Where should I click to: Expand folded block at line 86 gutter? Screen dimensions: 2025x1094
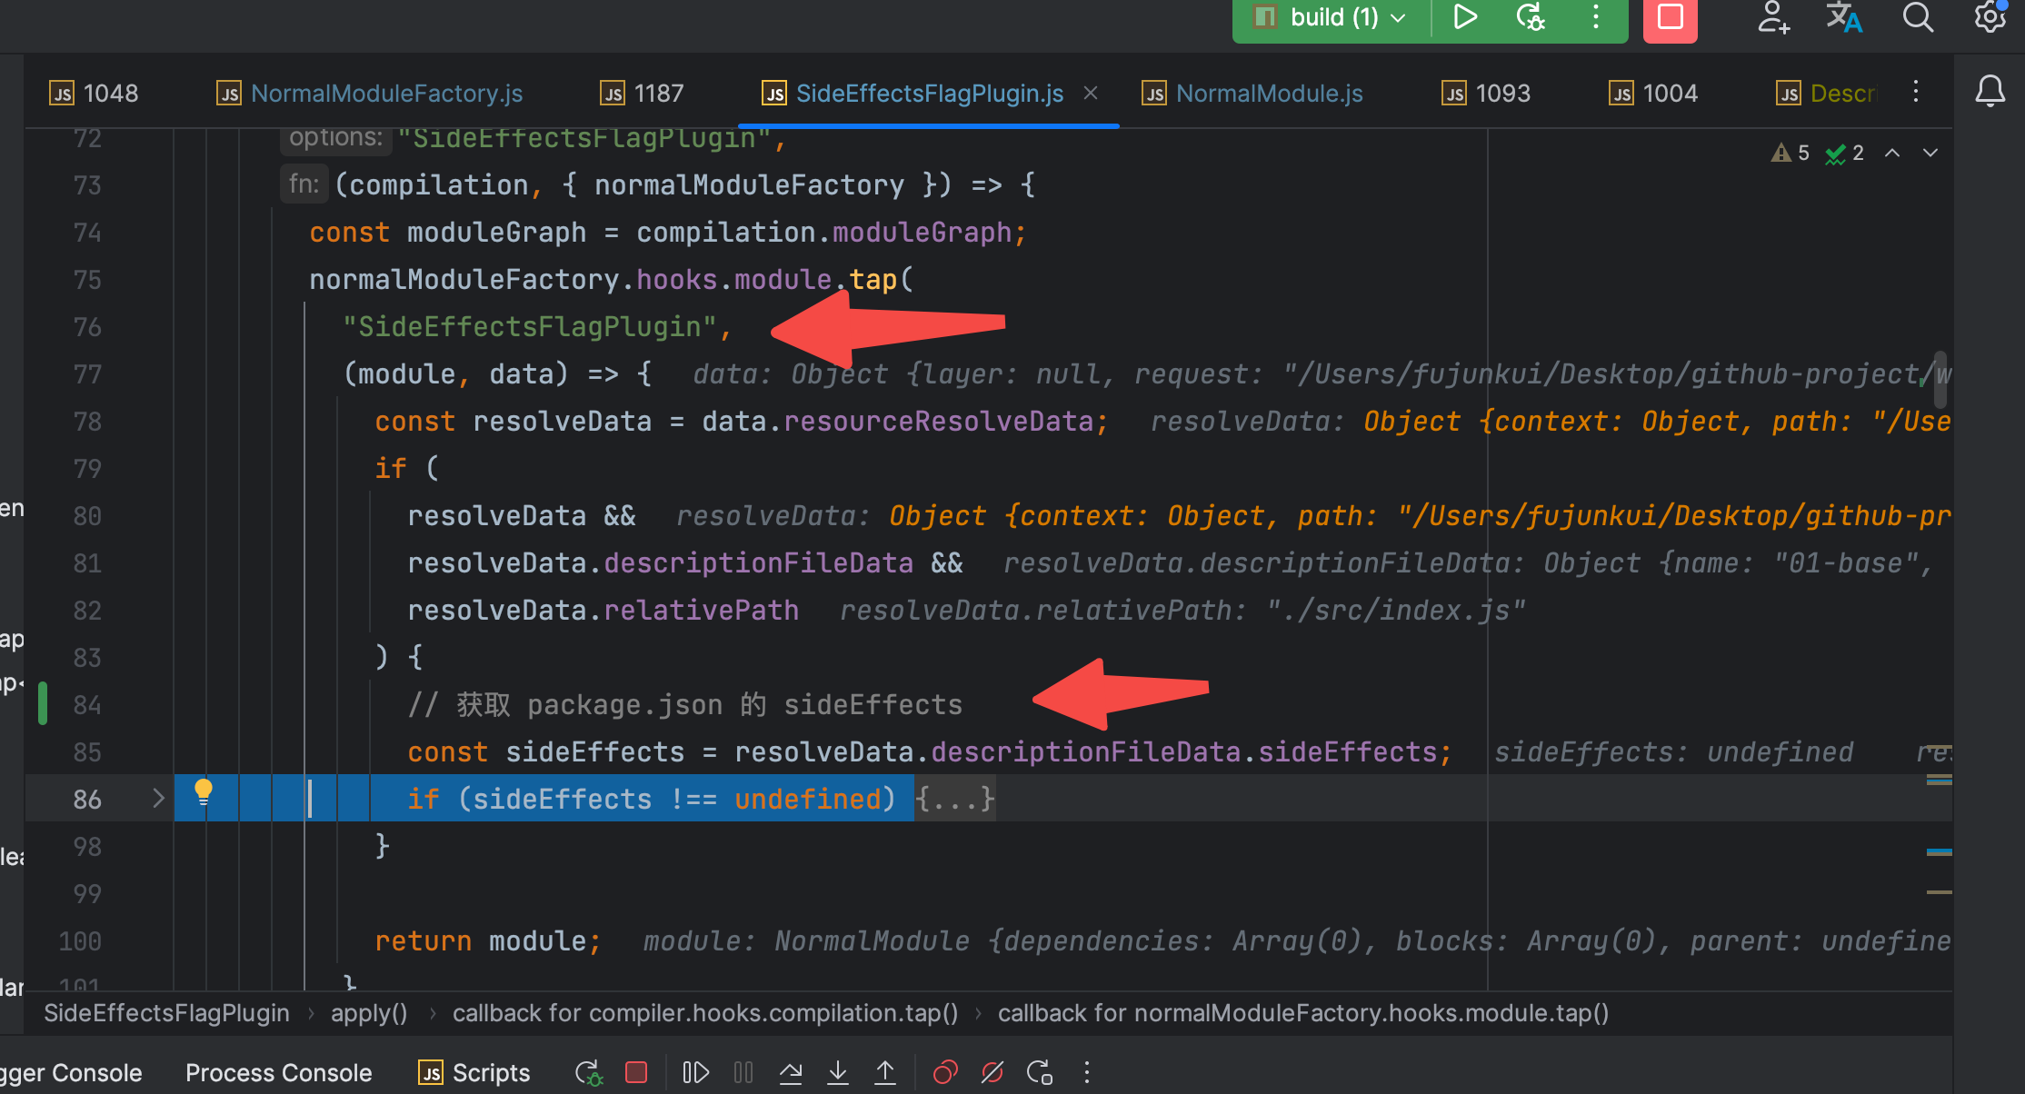coord(158,799)
